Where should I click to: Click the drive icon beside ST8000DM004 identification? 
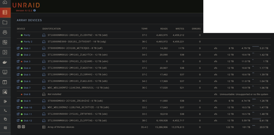point(44,48)
